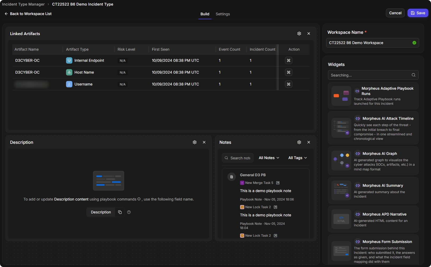Screen dimensions: 431x267
Task: Click action icon for Internal Endpoint row
Action: [289, 60]
